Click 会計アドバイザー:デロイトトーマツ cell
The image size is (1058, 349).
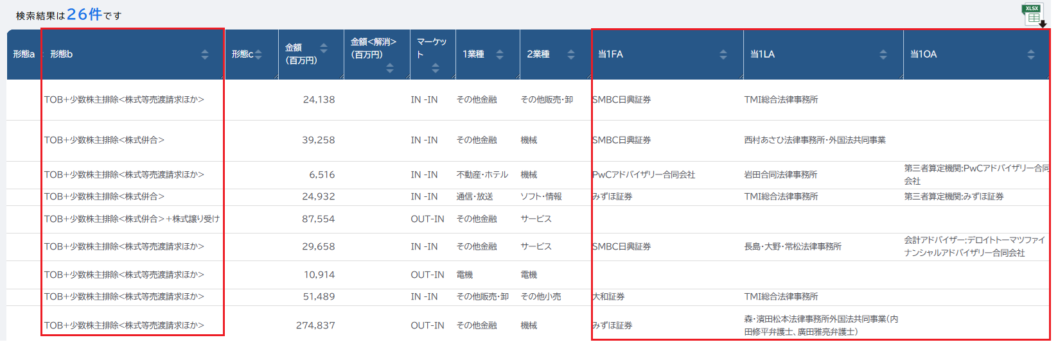(974, 246)
